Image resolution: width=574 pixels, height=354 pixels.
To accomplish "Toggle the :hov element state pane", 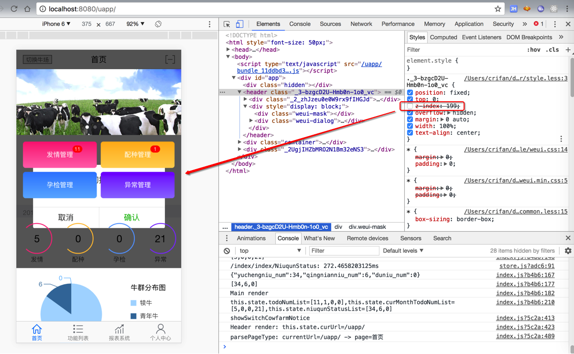I will (x=534, y=50).
